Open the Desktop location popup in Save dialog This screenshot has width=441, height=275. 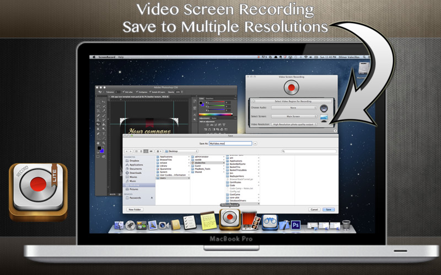[181, 151]
